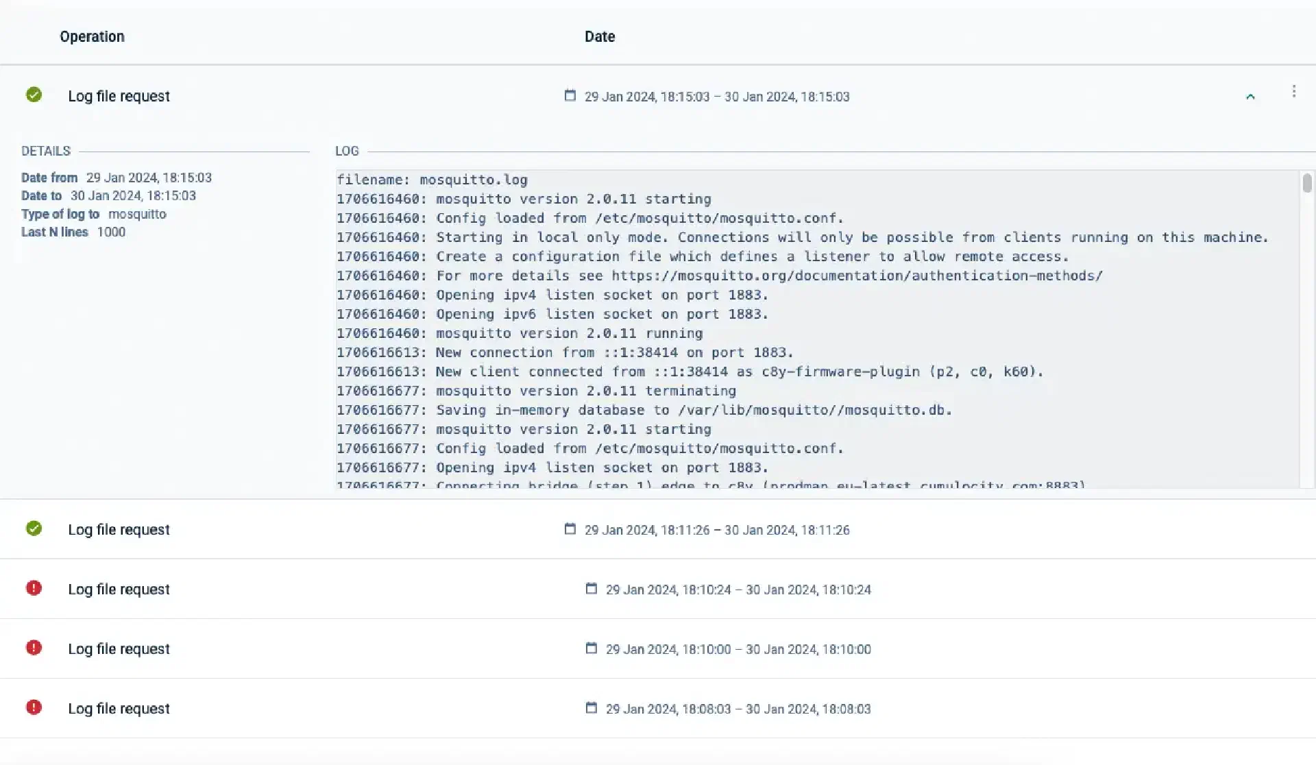Click the Operation column header

[x=92, y=36]
